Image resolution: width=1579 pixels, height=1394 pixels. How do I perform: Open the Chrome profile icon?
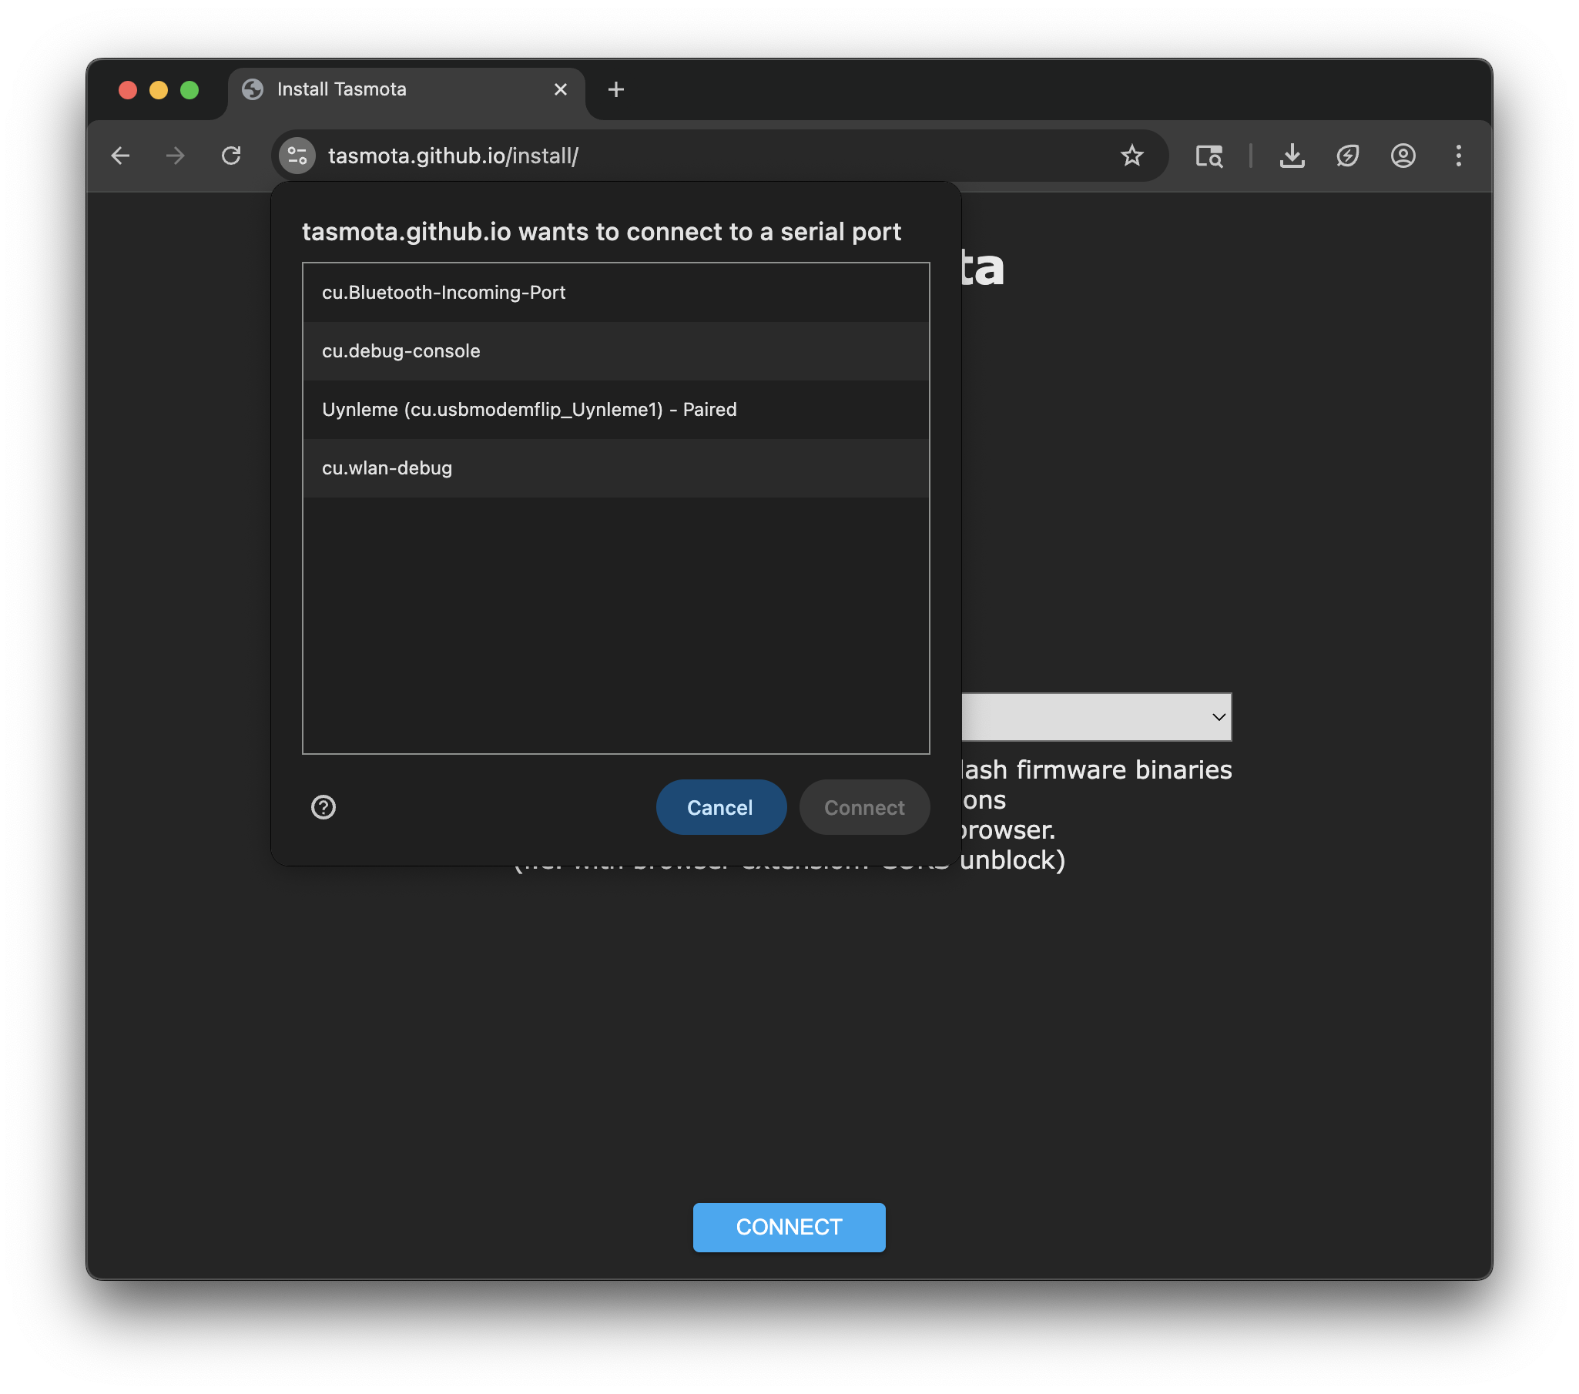coord(1402,156)
